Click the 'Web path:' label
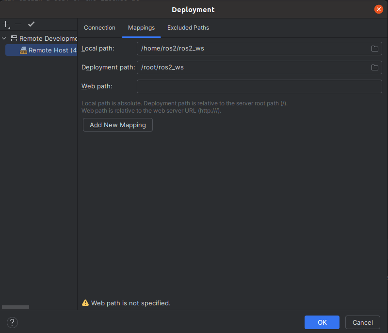 point(97,86)
